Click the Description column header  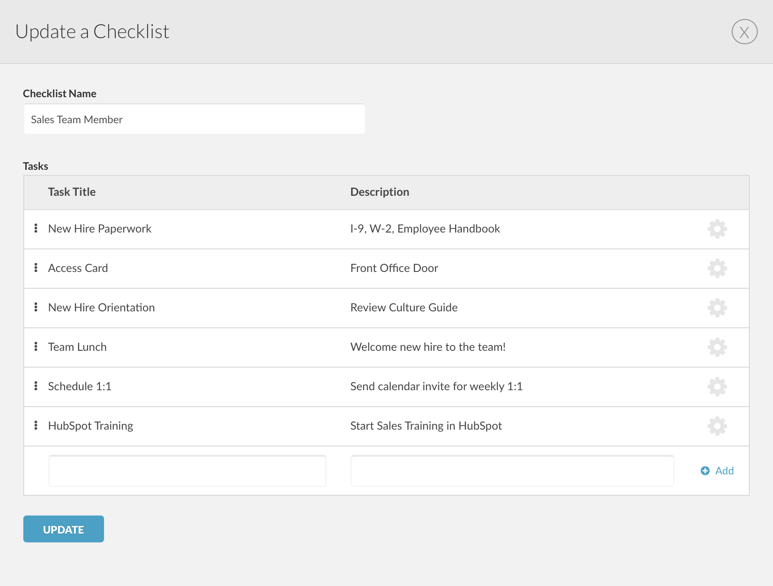click(x=380, y=192)
